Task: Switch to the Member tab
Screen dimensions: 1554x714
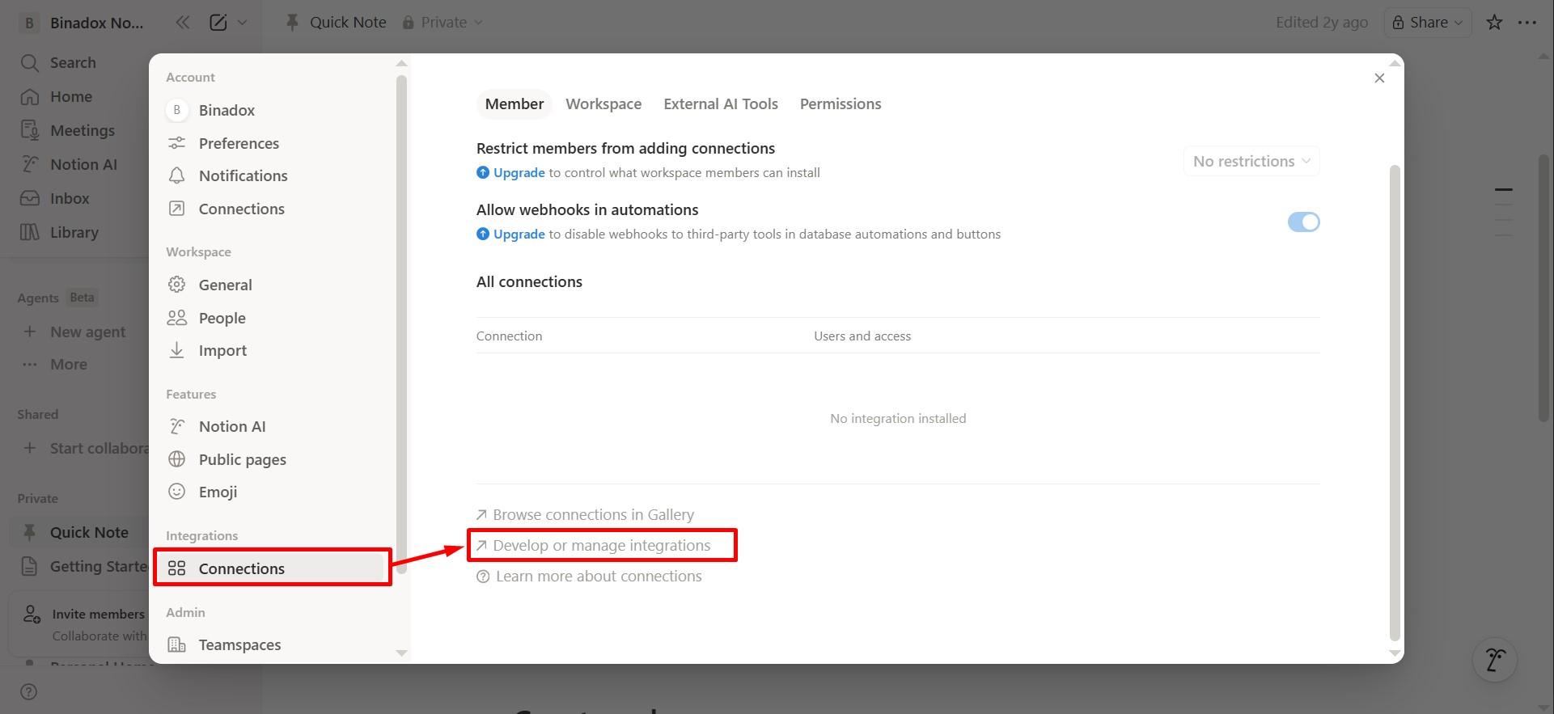Action: click(514, 104)
